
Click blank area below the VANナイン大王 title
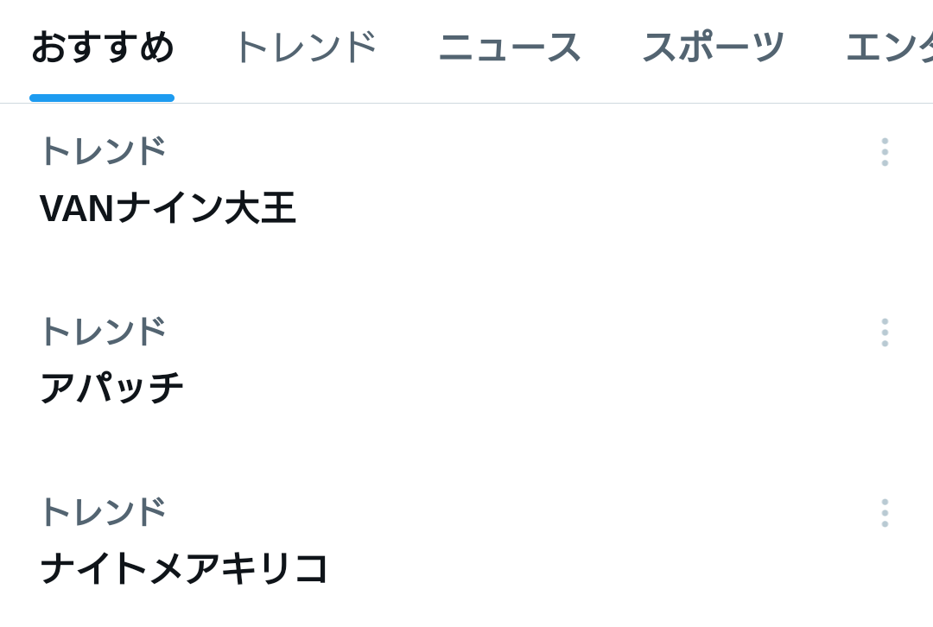click(466, 256)
